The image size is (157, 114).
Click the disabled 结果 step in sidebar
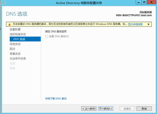12,68
